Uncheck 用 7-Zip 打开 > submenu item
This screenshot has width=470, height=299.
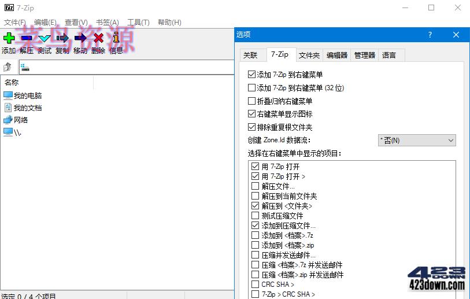click(255, 176)
